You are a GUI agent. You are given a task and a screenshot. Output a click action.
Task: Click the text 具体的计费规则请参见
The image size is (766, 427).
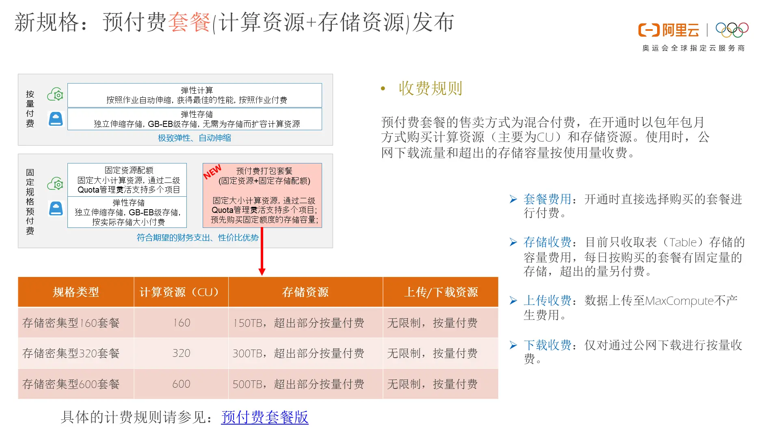point(134,417)
